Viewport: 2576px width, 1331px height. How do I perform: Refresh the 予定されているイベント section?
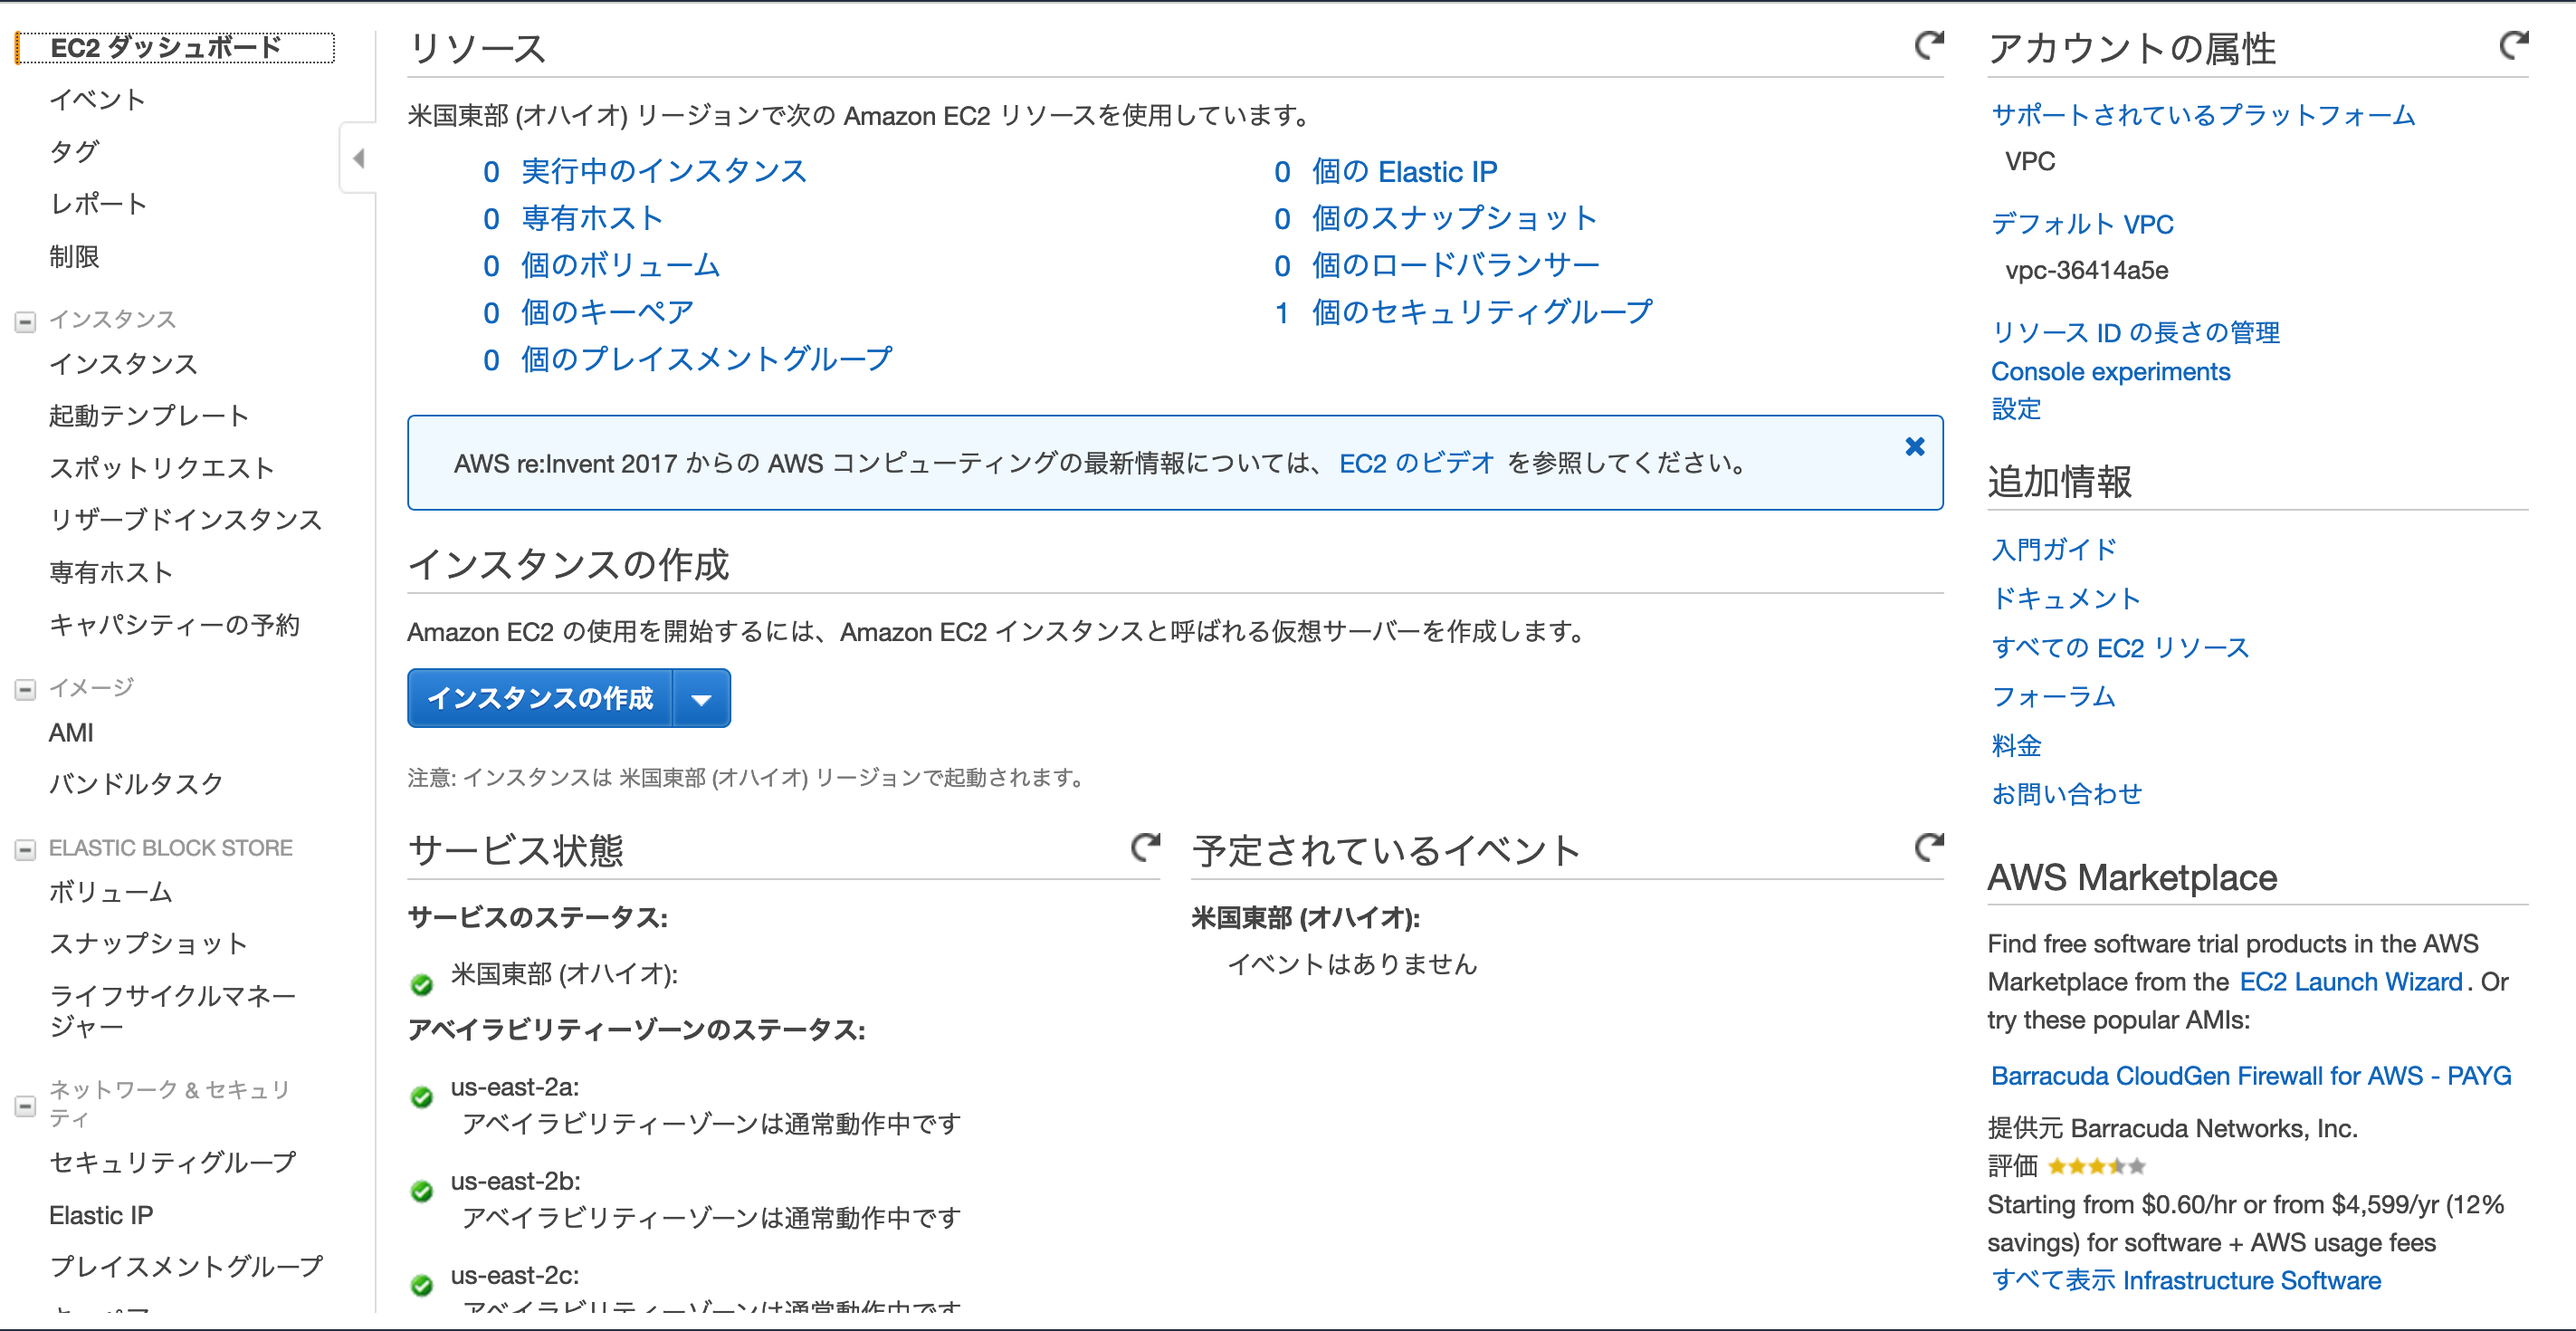[1929, 848]
